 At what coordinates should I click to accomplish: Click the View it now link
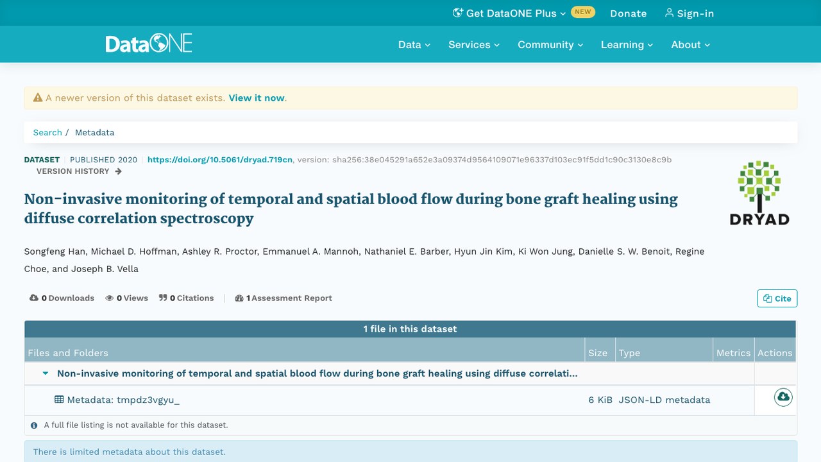(x=257, y=98)
